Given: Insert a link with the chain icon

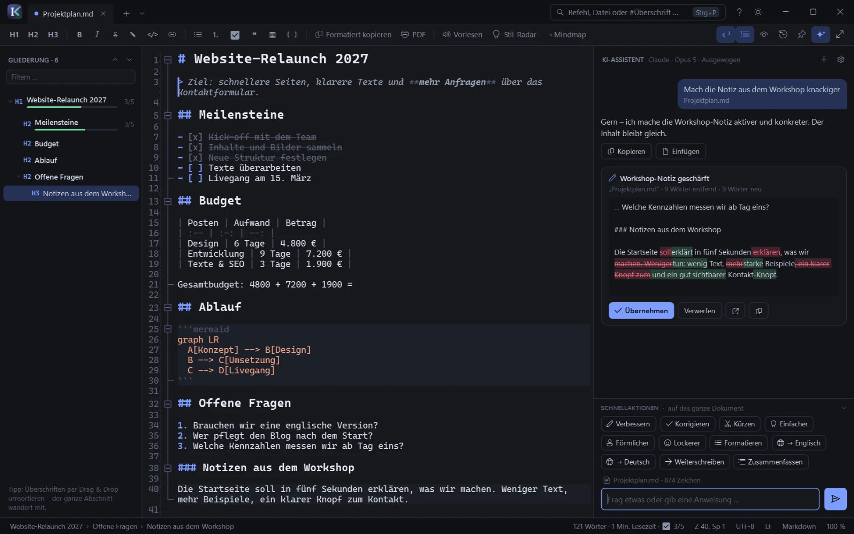Looking at the screenshot, I should pos(172,35).
